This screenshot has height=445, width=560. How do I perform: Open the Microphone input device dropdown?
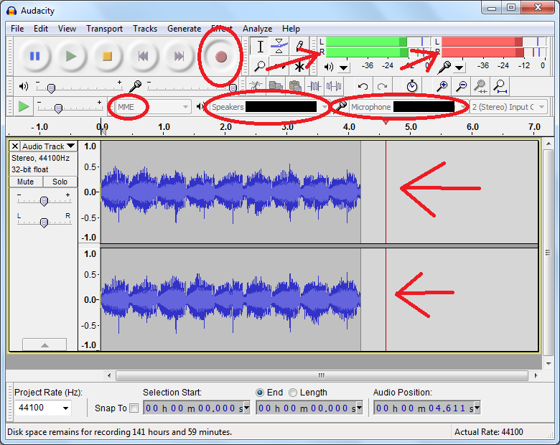click(x=409, y=107)
